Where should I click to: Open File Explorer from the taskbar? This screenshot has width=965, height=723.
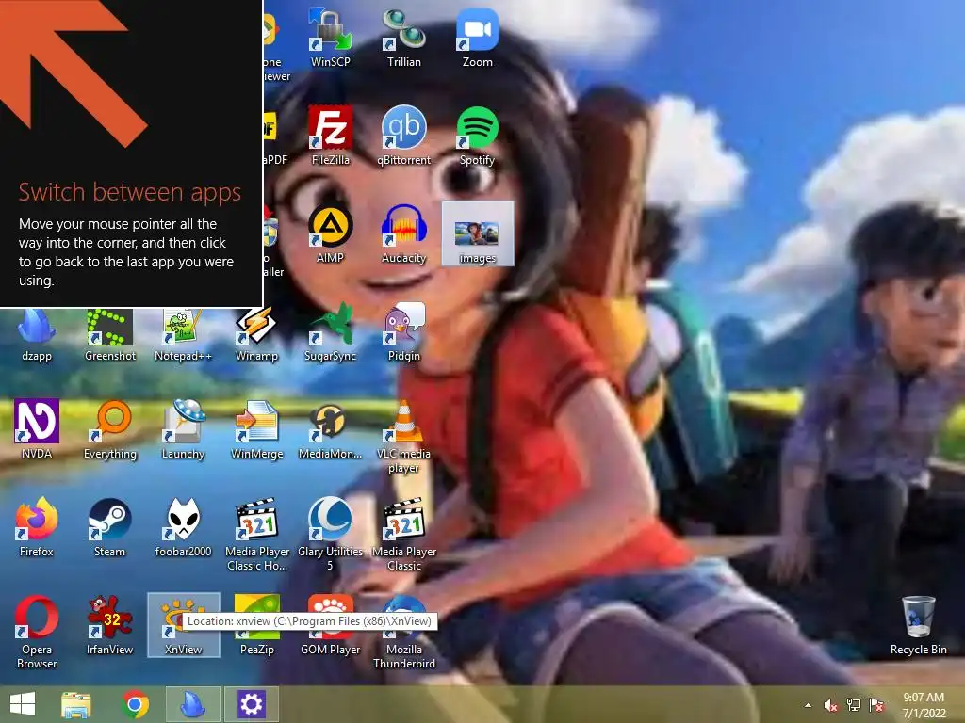pos(75,704)
